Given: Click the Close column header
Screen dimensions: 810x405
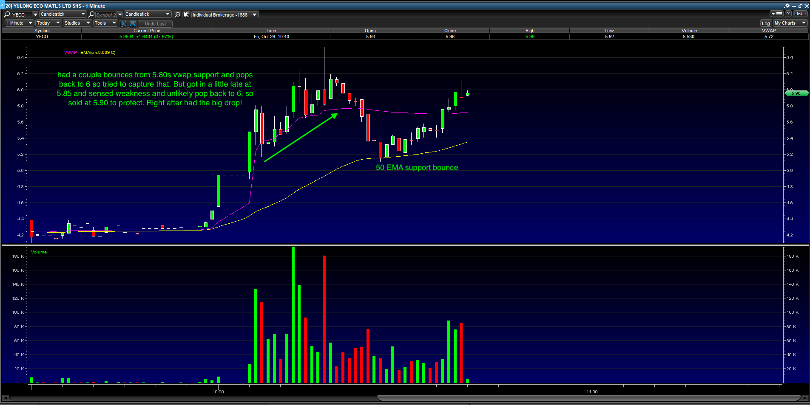Looking at the screenshot, I should tap(450, 31).
